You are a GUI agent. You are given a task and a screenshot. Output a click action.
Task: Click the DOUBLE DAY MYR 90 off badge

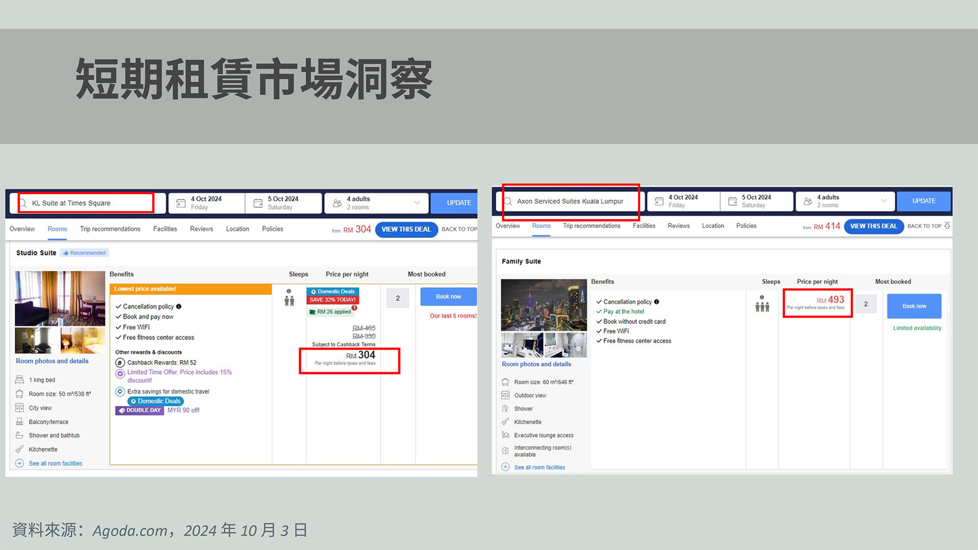click(x=158, y=410)
